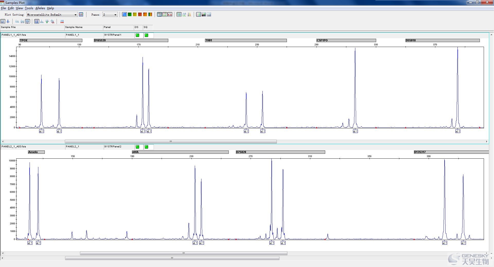Select the Horizontal Labels peak icon
Screen dimensions: 494x267
click(x=22, y=21)
